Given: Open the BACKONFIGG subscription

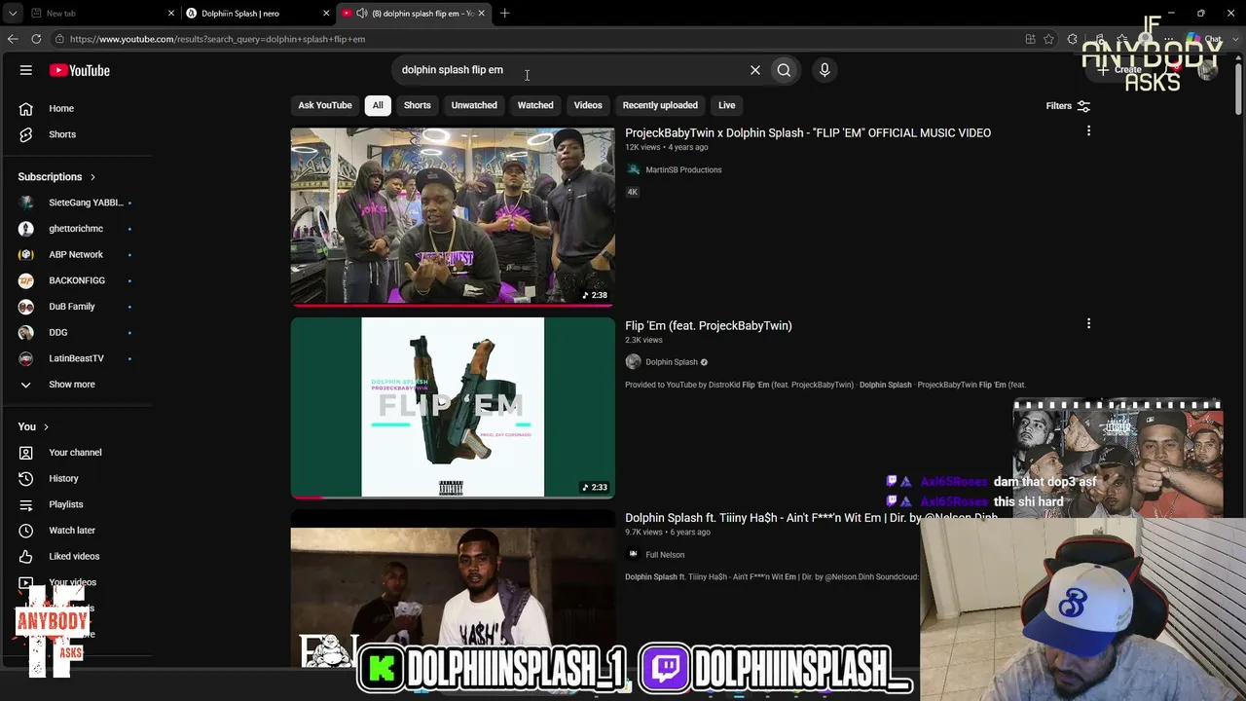Looking at the screenshot, I should click(x=77, y=280).
